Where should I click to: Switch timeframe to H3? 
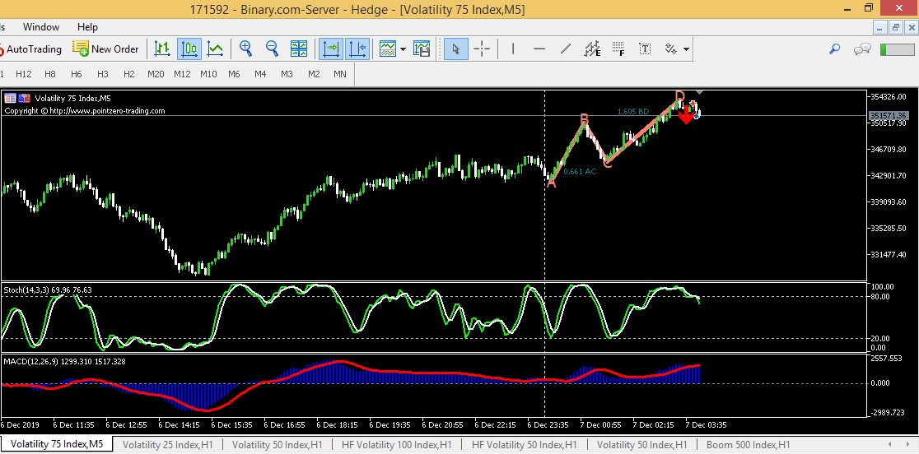(103, 74)
